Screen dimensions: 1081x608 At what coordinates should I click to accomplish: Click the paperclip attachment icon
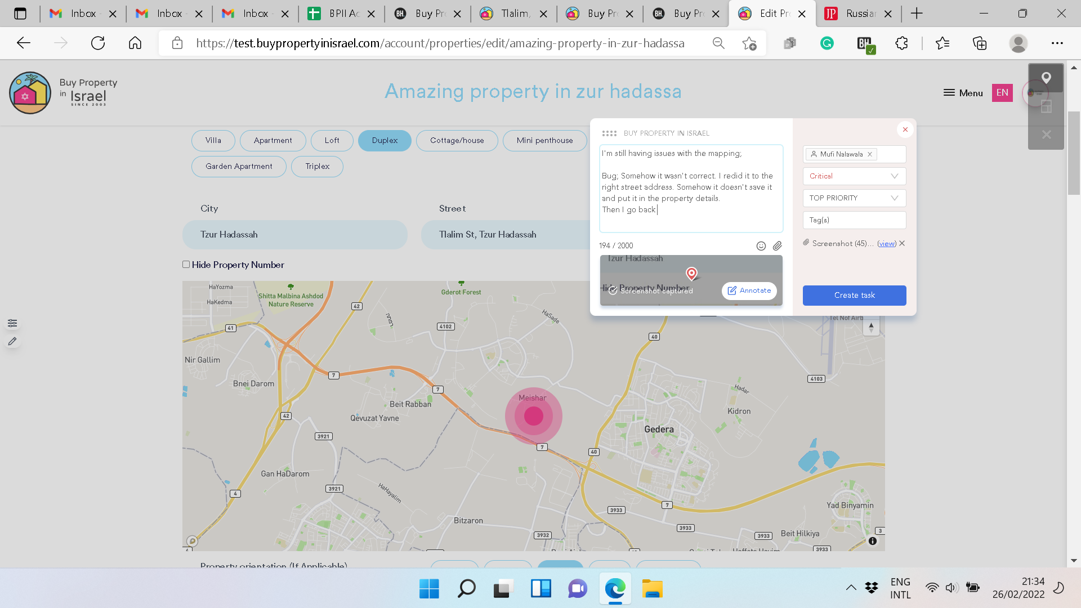tap(777, 246)
